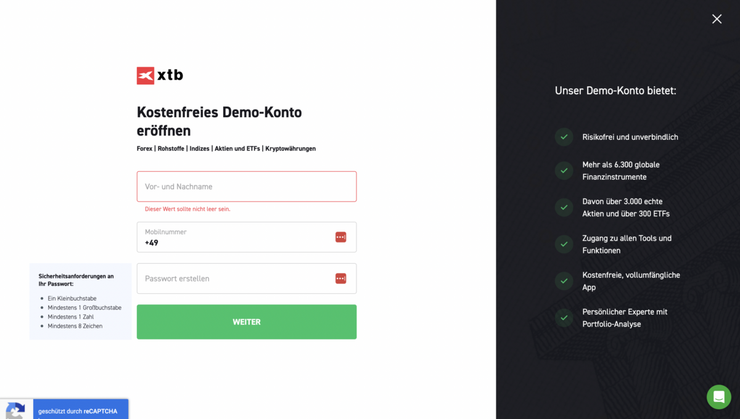Click the checkmark next to Persönlicher Experte mit Portfolio-Analyse
Screen dimensions: 740x419
click(x=564, y=318)
